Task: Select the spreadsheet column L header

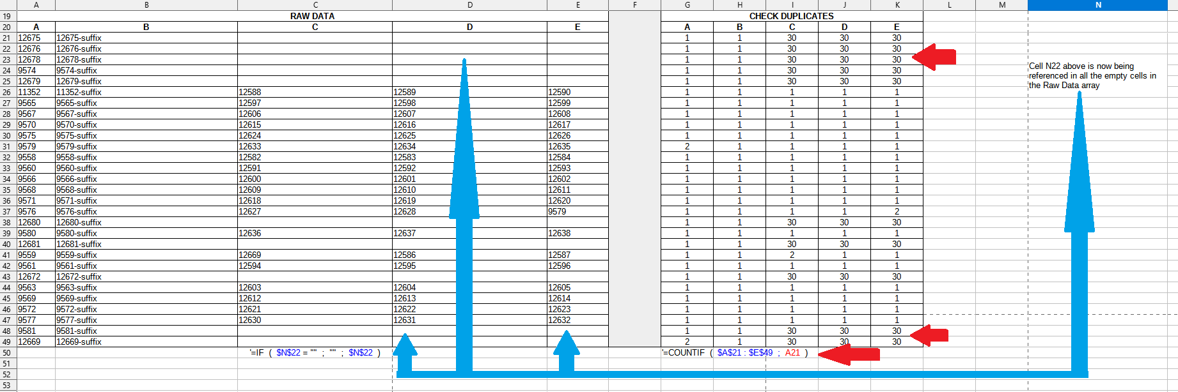Action: 949,5
